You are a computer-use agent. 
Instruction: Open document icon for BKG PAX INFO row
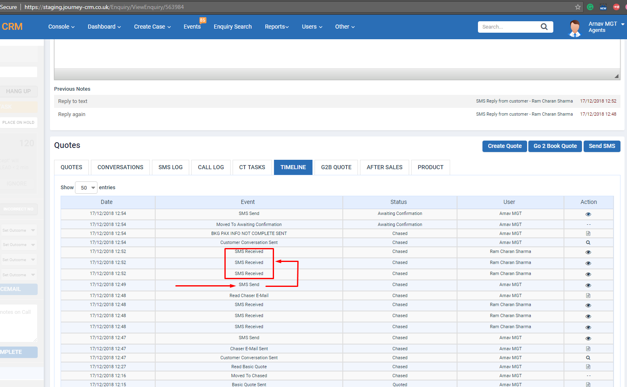[588, 234]
